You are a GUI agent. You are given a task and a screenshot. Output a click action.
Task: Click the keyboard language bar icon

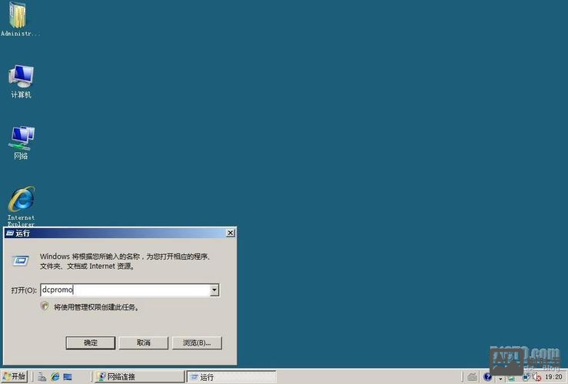pyautogui.click(x=470, y=377)
